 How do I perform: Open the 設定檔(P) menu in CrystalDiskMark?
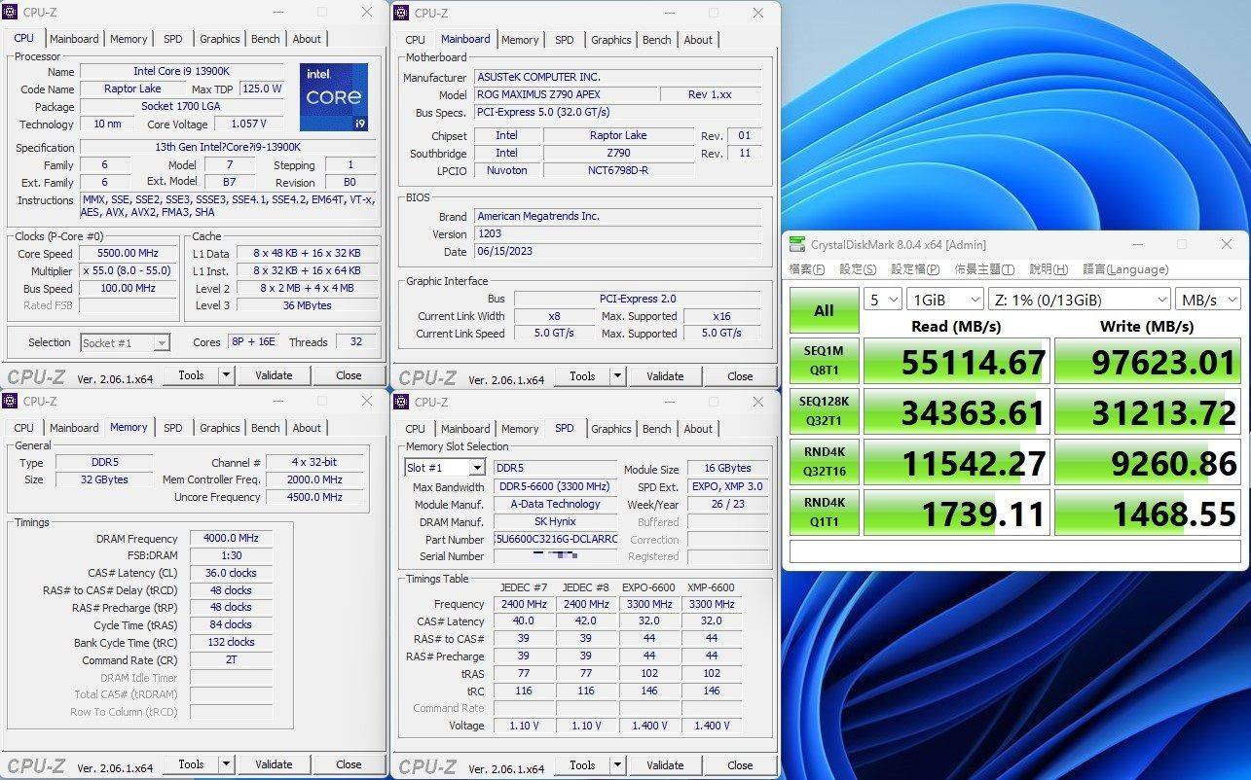(915, 269)
